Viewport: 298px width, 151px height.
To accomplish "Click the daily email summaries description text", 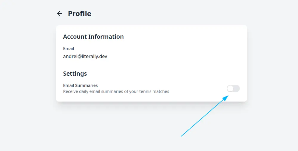I will (x=116, y=91).
